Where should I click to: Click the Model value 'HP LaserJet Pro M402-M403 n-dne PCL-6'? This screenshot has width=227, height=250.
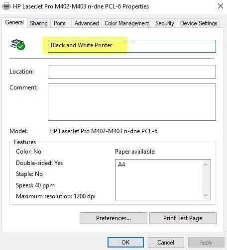click(x=103, y=131)
